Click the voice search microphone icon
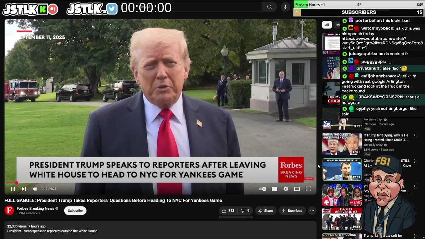The height and width of the screenshot is (239, 425). [x=285, y=7]
